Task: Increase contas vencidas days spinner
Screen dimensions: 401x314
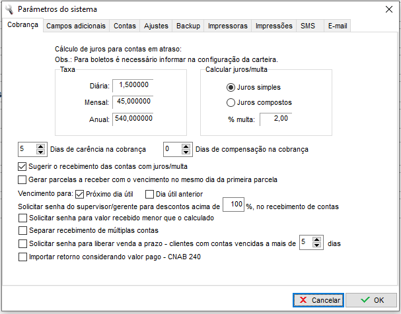Action: pyautogui.click(x=318, y=239)
